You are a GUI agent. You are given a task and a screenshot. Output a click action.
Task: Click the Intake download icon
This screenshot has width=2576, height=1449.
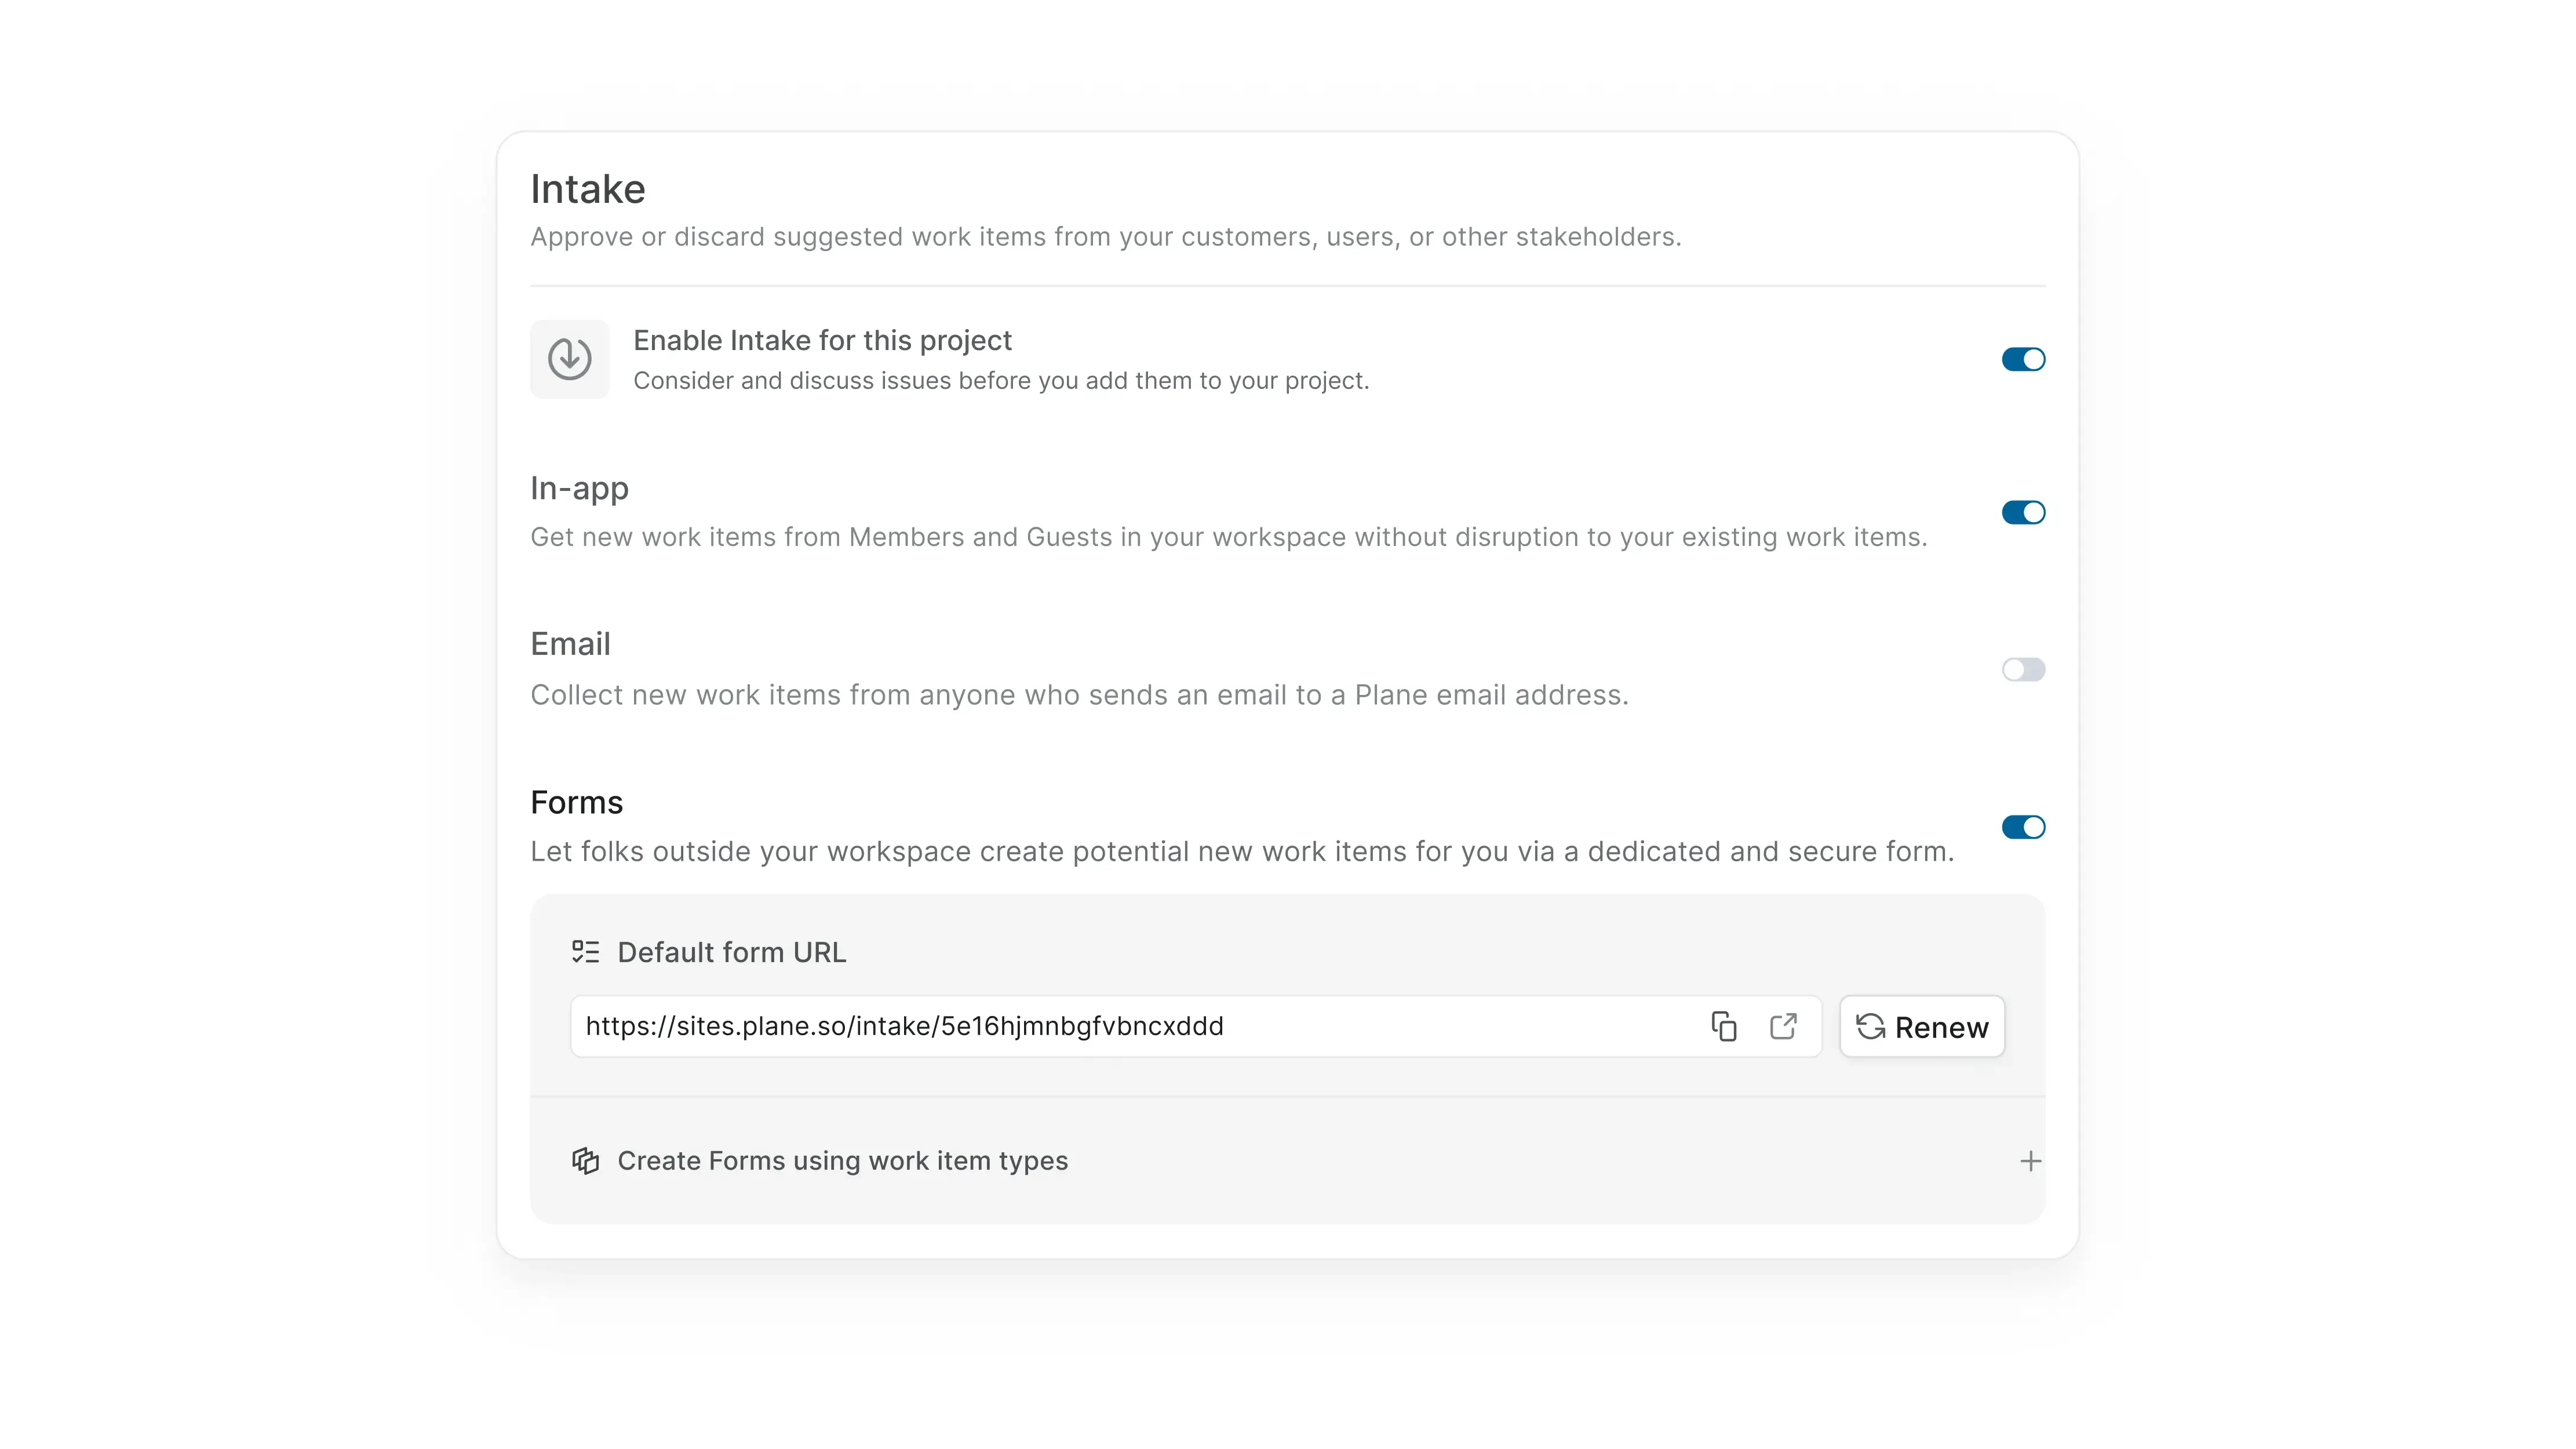[x=569, y=359]
